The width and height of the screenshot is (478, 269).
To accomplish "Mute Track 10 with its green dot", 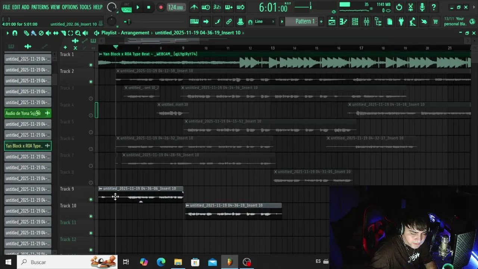I will coord(91,216).
